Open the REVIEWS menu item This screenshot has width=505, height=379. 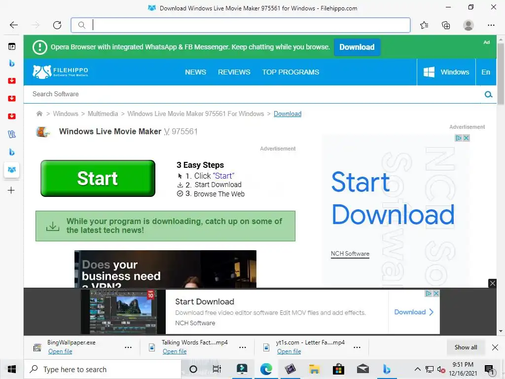[x=234, y=72]
